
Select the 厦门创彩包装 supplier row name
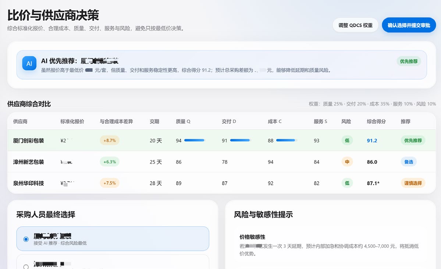tap(28, 140)
